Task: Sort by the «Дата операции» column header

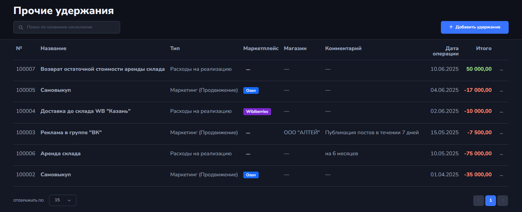Action: click(x=445, y=51)
